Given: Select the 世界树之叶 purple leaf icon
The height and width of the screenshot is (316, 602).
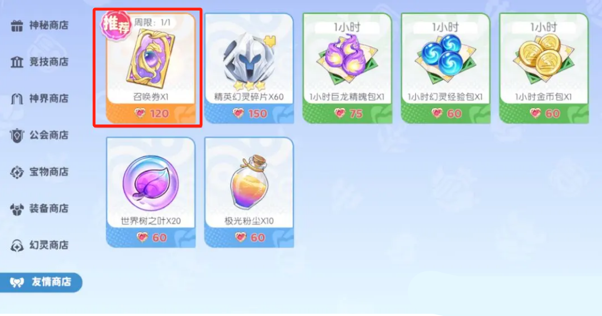Looking at the screenshot, I should [150, 183].
